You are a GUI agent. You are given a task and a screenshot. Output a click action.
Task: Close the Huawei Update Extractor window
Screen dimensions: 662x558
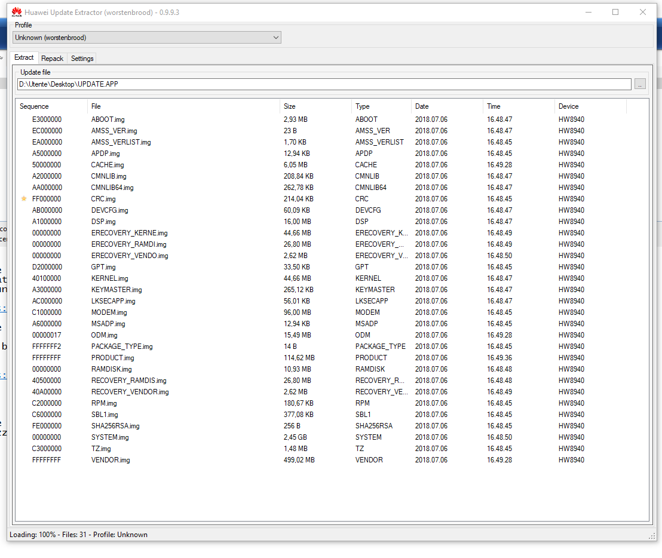642,12
